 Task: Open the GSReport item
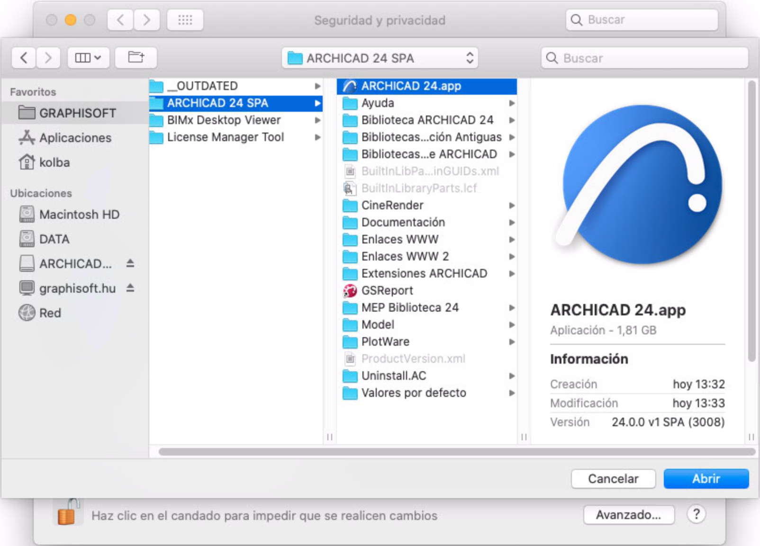point(387,290)
